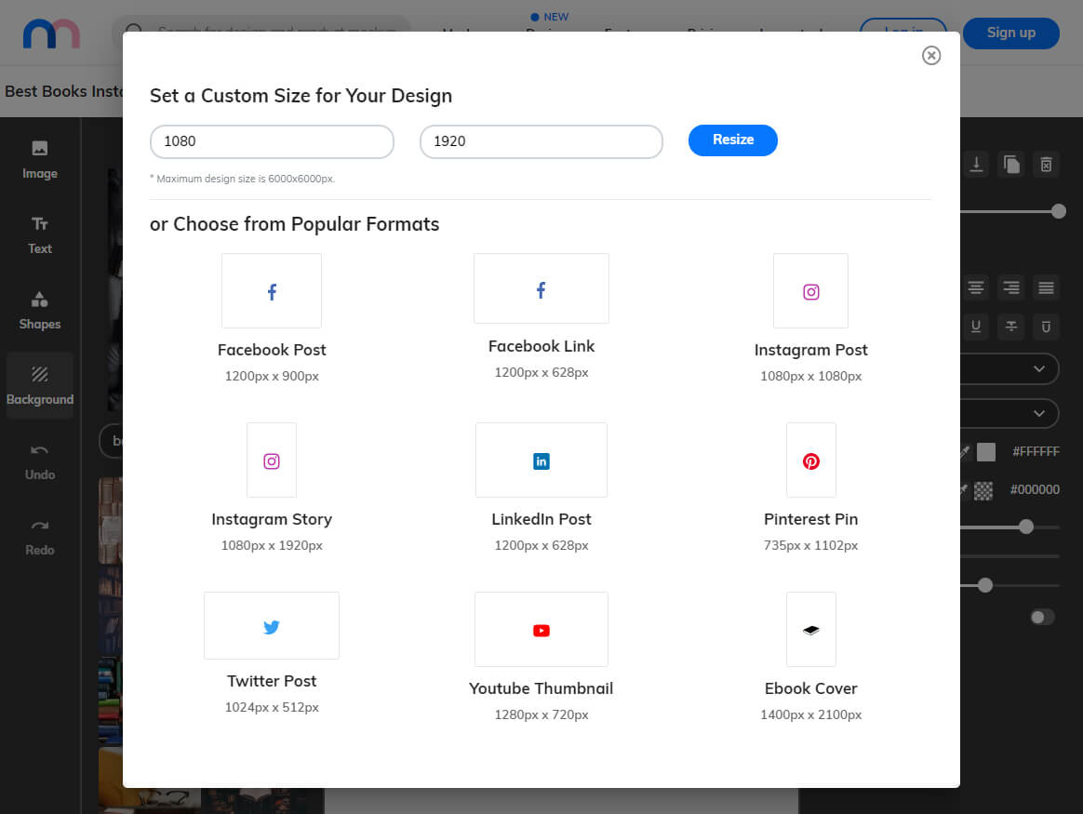1083x814 pixels.
Task: Click the blue Resize button
Action: click(x=733, y=140)
